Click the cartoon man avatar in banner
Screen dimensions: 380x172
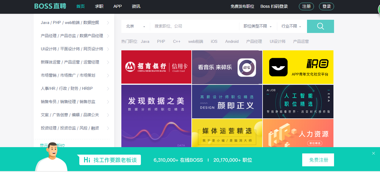point(51,157)
